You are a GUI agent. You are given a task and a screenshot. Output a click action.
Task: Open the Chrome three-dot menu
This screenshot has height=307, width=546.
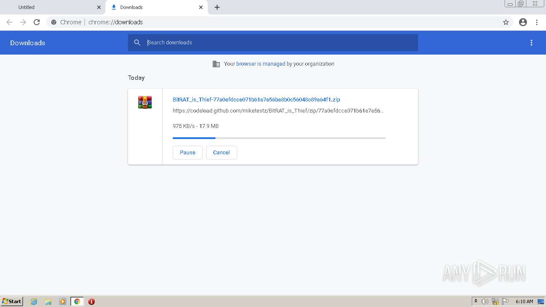point(537,22)
